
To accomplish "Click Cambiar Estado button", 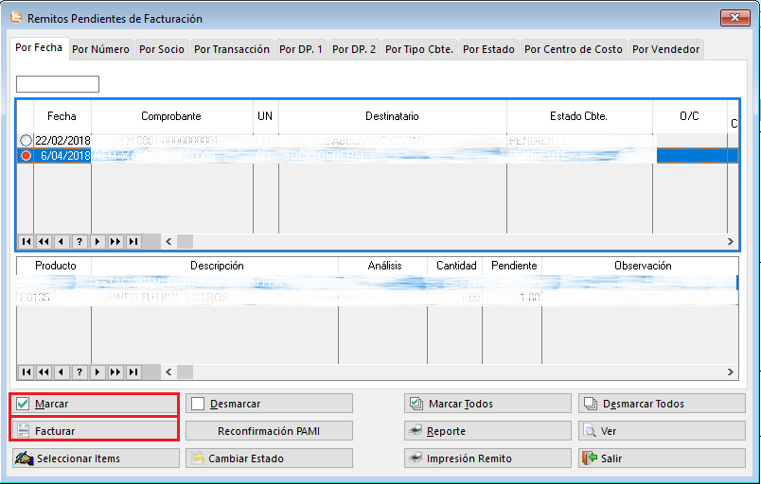I will (269, 458).
